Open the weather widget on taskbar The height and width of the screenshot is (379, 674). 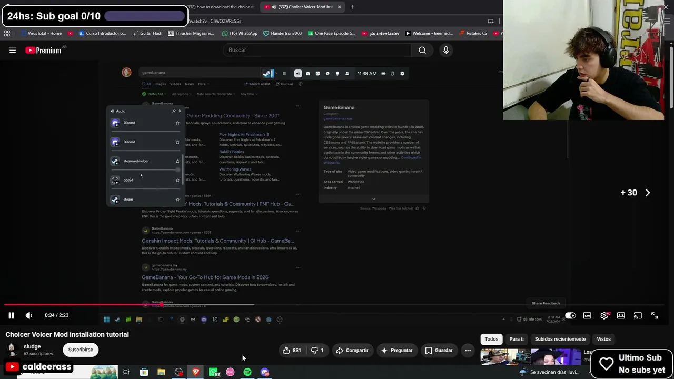[550, 372]
